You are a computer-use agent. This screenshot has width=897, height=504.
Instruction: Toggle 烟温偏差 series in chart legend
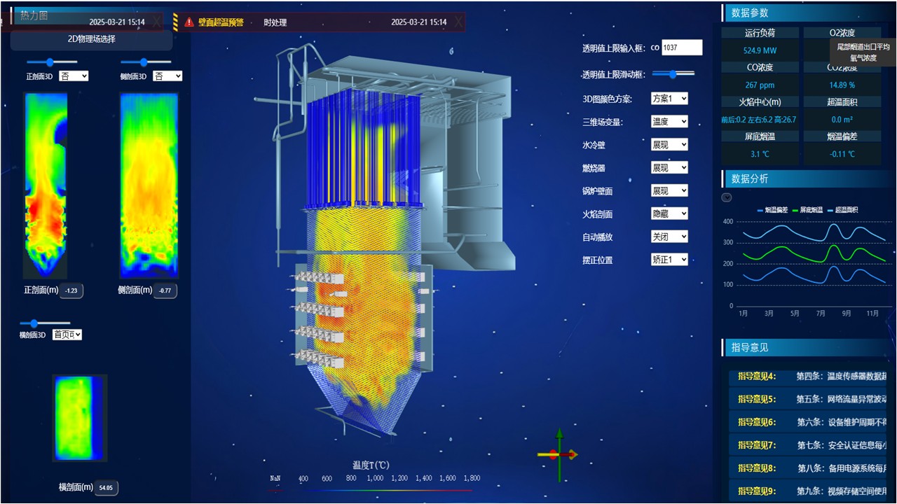coord(775,210)
